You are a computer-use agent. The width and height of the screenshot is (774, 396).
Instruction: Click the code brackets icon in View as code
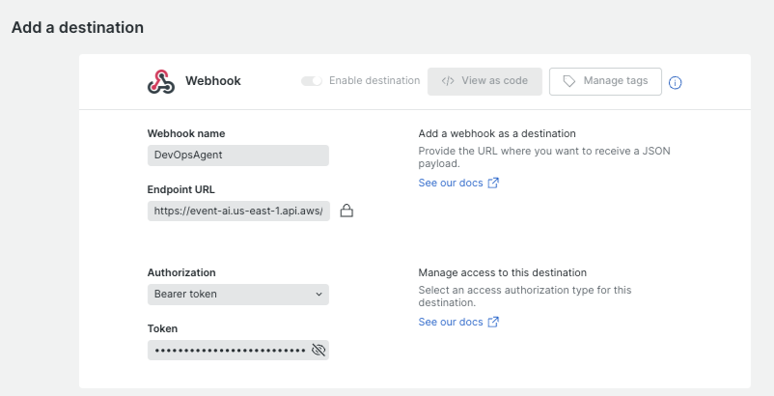click(448, 81)
